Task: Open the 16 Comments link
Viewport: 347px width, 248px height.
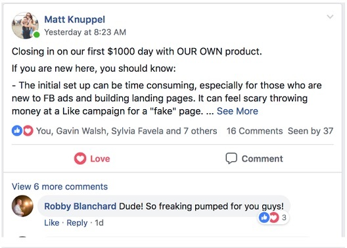Action: 255,131
